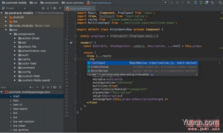Click the hide Project panel icon
This screenshot has width=223, height=133.
click(x=61, y=8)
